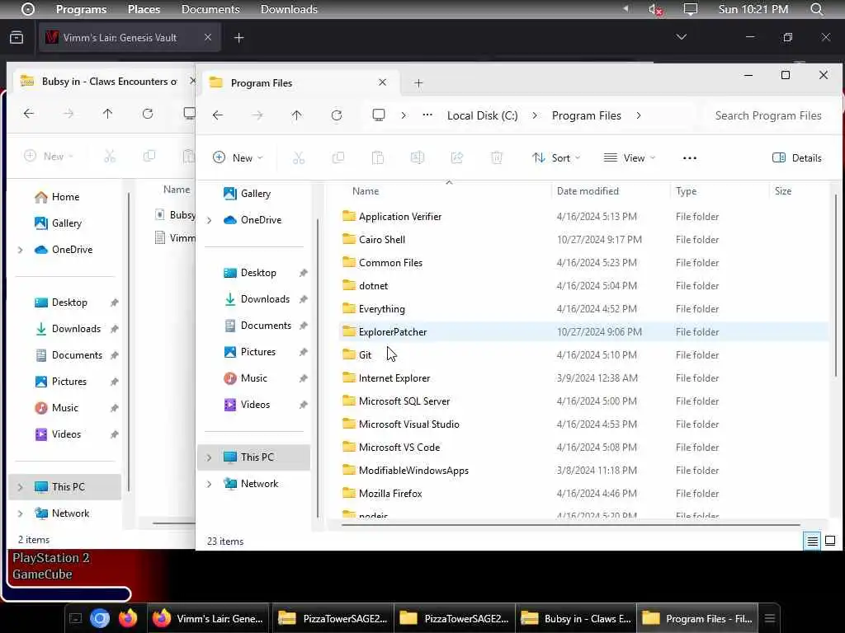
Task: Open the Programs menu in top panel
Action: (x=81, y=9)
